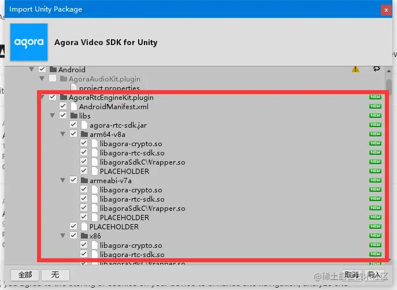The image size is (397, 290).
Task: Click the armeabi-v7a folder icon
Action: (84, 180)
